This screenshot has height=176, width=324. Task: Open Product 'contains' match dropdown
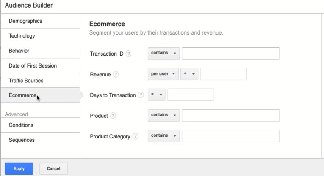(x=163, y=115)
